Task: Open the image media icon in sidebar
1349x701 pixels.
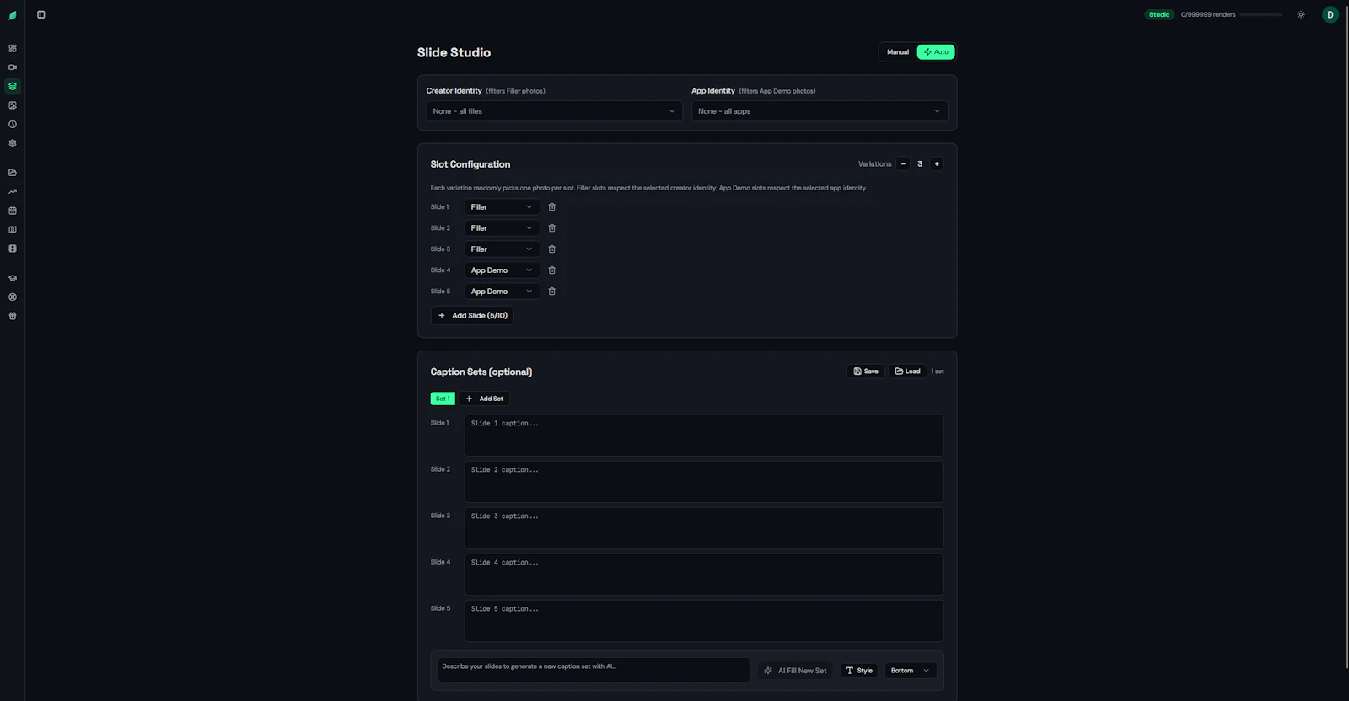Action: pyautogui.click(x=13, y=105)
